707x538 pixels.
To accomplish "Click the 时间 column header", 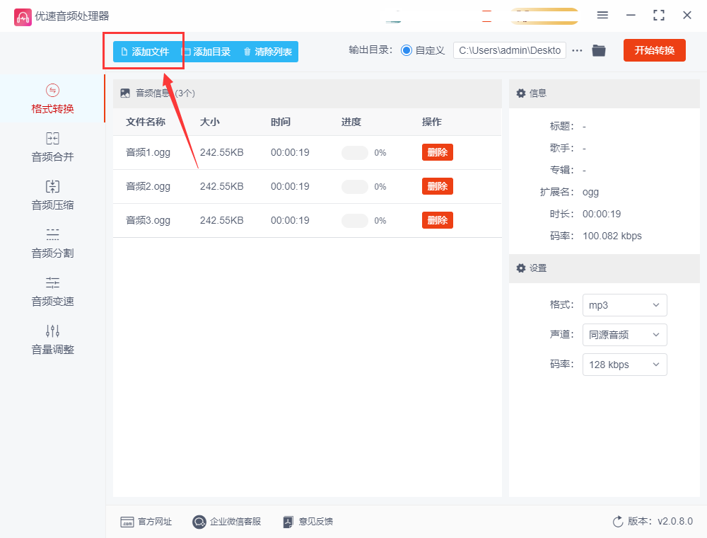I will coord(281,122).
